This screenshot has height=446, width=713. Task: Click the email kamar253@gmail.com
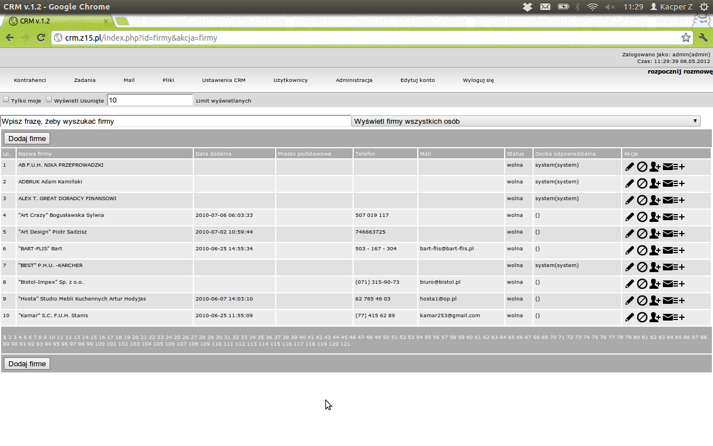[450, 316]
